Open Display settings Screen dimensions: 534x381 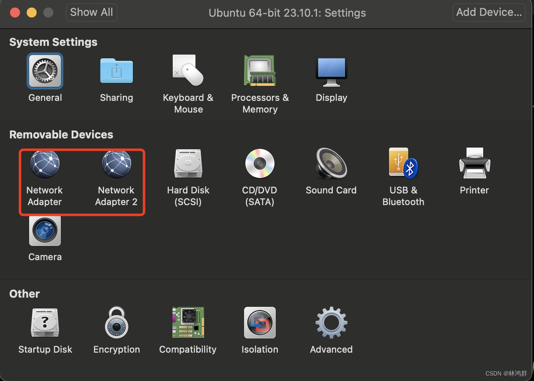coord(331,71)
